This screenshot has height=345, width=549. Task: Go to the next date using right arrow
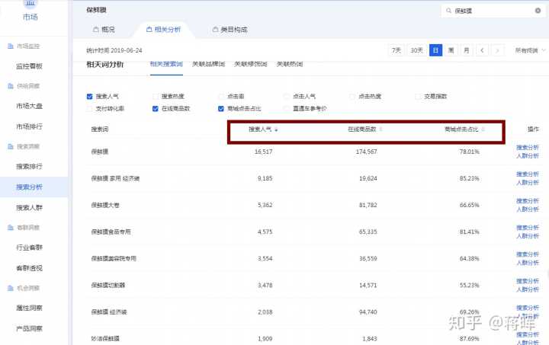coord(498,50)
